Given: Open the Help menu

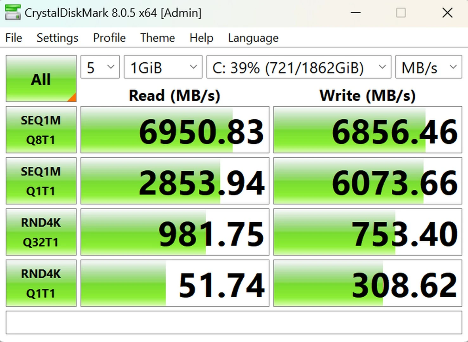Looking at the screenshot, I should click(x=201, y=38).
